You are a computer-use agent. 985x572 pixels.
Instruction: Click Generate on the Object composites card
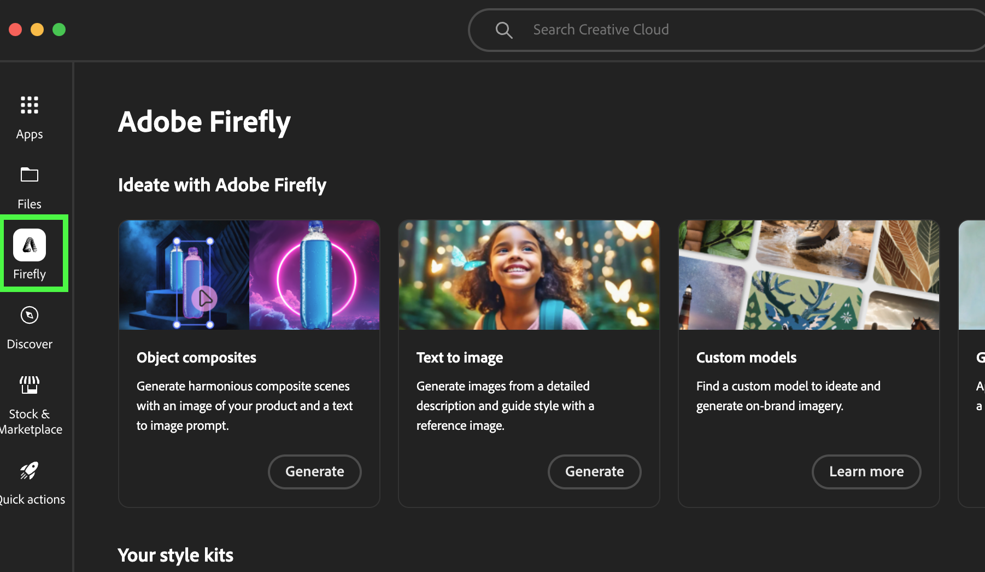[x=314, y=471]
